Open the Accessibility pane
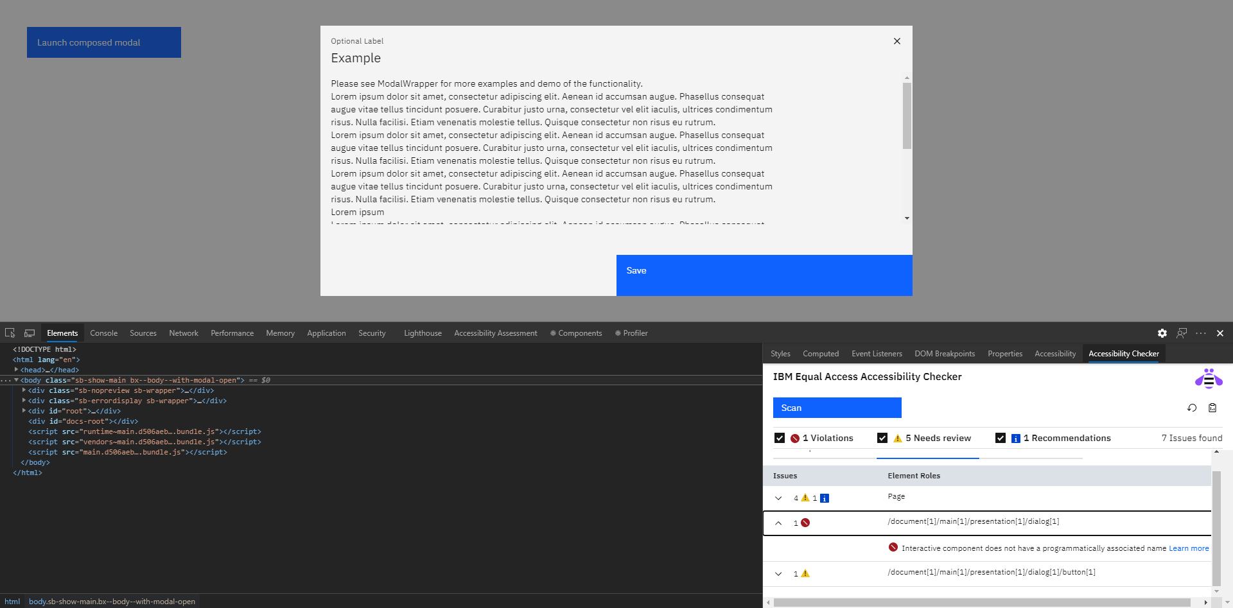Viewport: 1233px width, 608px height. pyautogui.click(x=1055, y=354)
